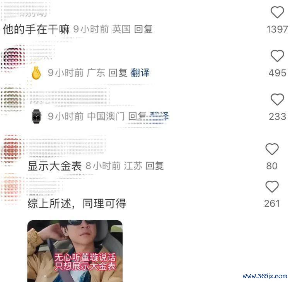Screen dimensions: 290x282
Task: Like the Macau comment with 233 likes
Action: pyautogui.click(x=277, y=99)
